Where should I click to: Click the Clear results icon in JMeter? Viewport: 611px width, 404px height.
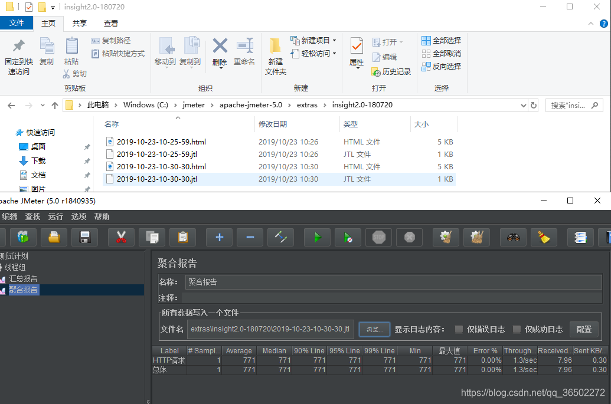click(x=446, y=237)
